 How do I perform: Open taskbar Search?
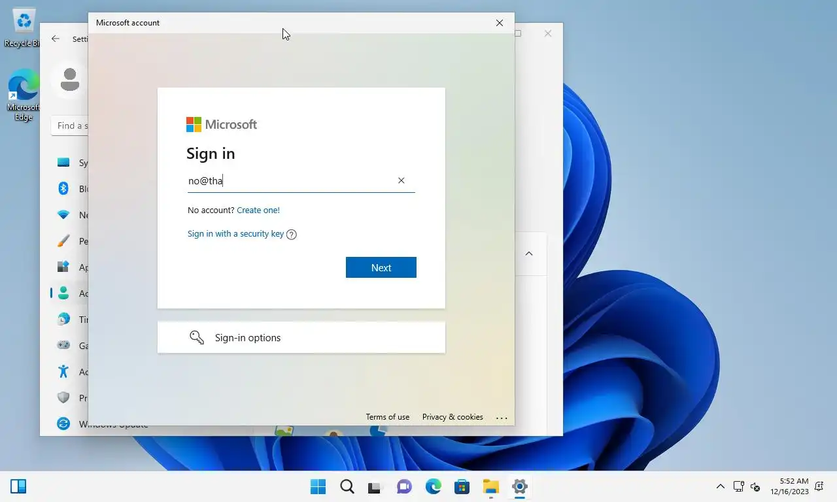tap(347, 486)
